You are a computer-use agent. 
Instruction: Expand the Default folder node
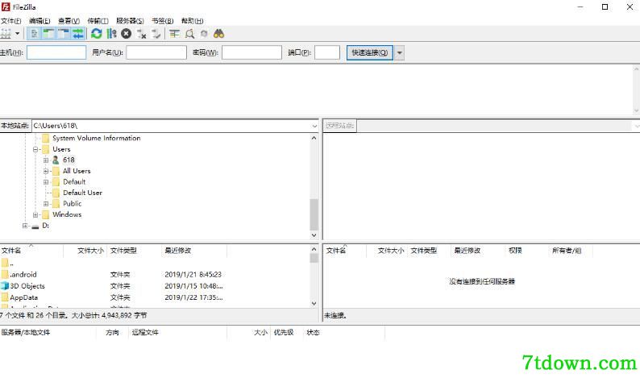click(x=46, y=182)
